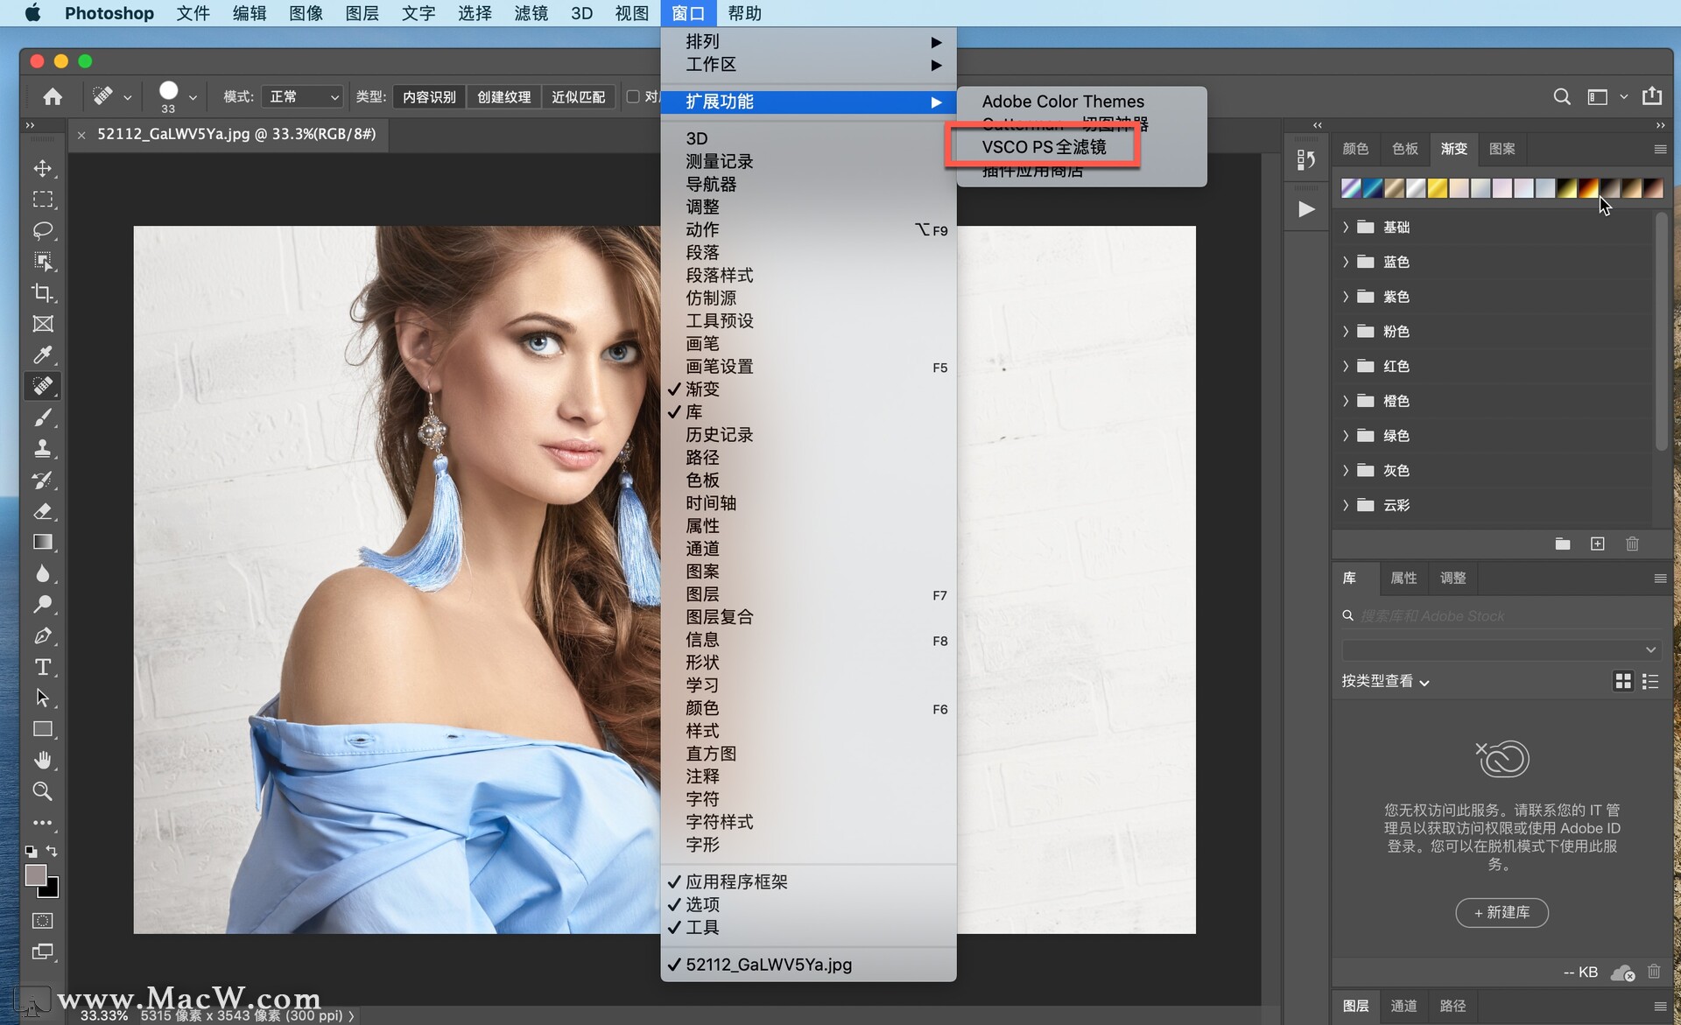Select the Move tool
The width and height of the screenshot is (1681, 1025).
tap(42, 168)
